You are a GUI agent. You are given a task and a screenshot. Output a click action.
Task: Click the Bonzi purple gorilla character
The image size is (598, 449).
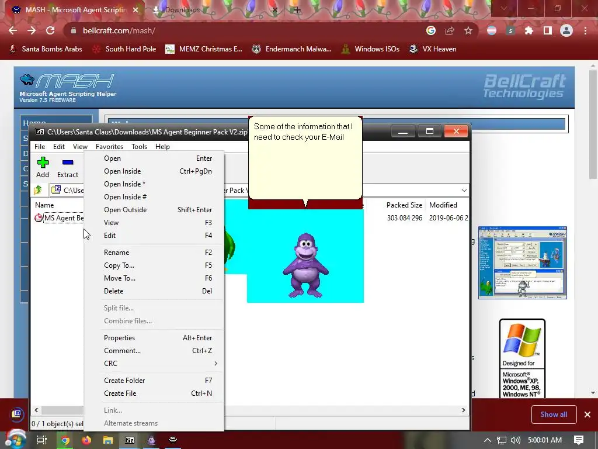[x=305, y=266]
